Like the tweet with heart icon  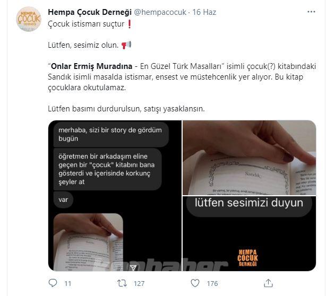(195, 283)
